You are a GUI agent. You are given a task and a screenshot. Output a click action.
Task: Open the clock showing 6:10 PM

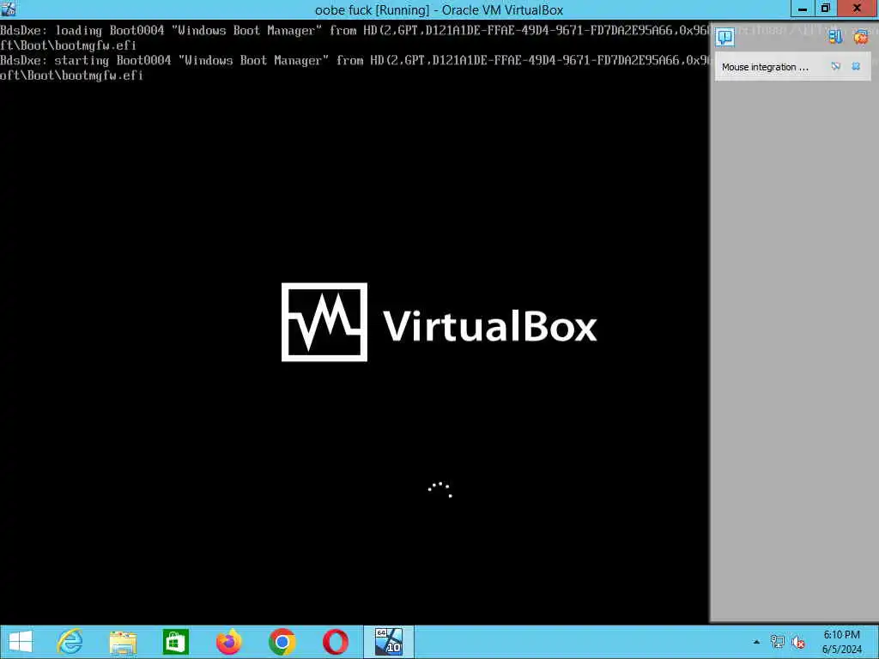coord(841,642)
